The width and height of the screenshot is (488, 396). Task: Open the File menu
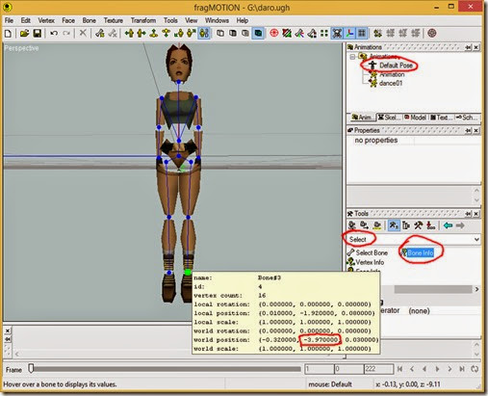click(x=9, y=20)
